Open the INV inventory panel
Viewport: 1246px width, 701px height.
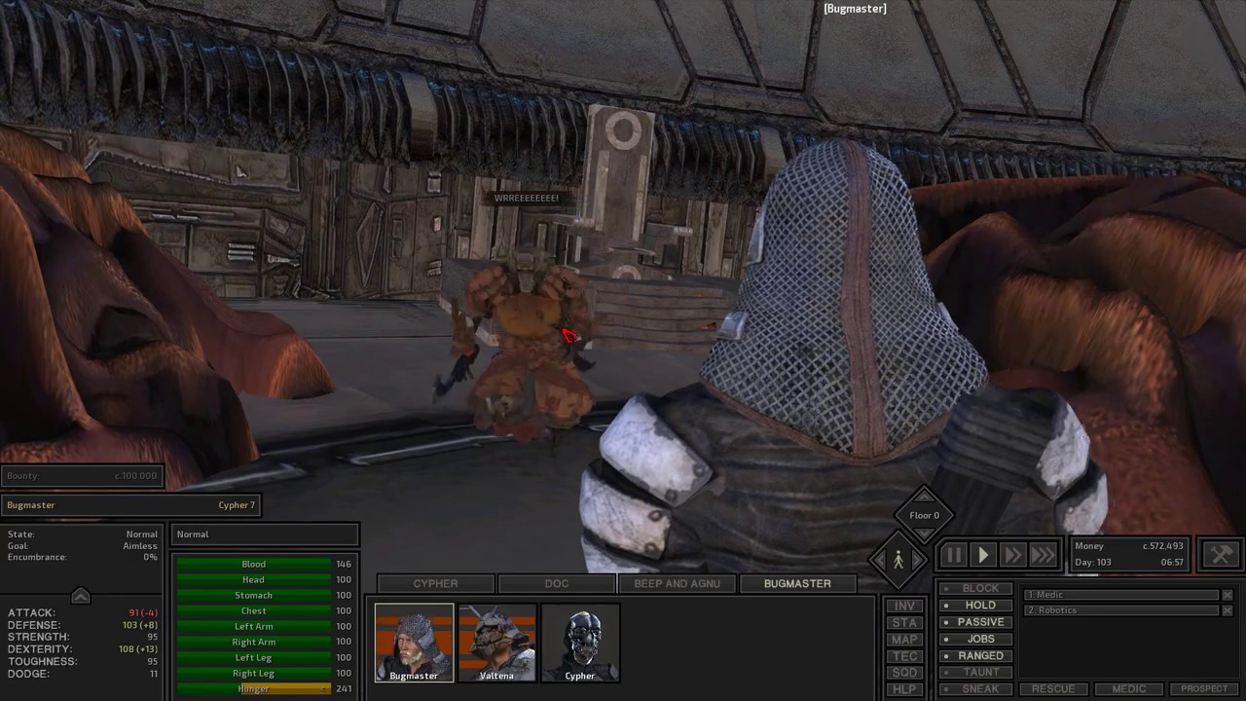click(904, 606)
